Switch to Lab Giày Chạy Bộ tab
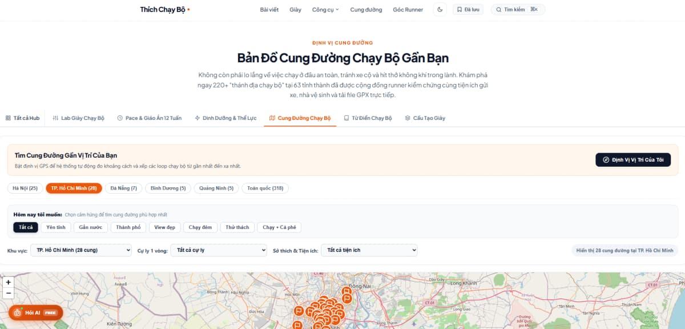Image resolution: width=685 pixels, height=329 pixels. 78,118
